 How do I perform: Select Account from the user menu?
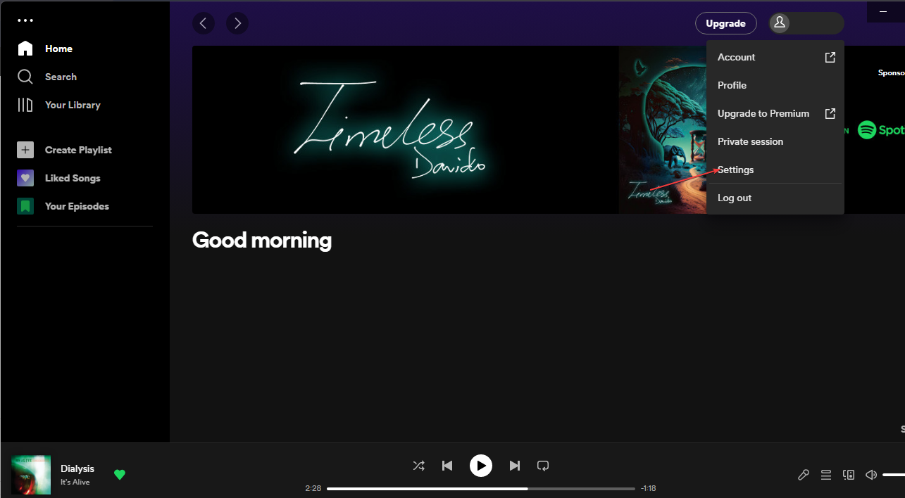pyautogui.click(x=775, y=57)
